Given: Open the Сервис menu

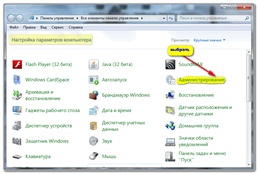Looking at the screenshot, I should (x=57, y=27).
